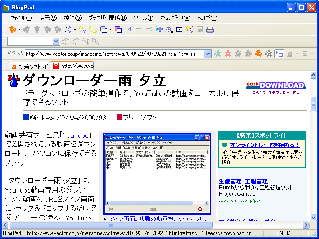Open dropdown arrow next to cascading windows icon
The height and width of the screenshot is (239, 319).
pos(110,30)
